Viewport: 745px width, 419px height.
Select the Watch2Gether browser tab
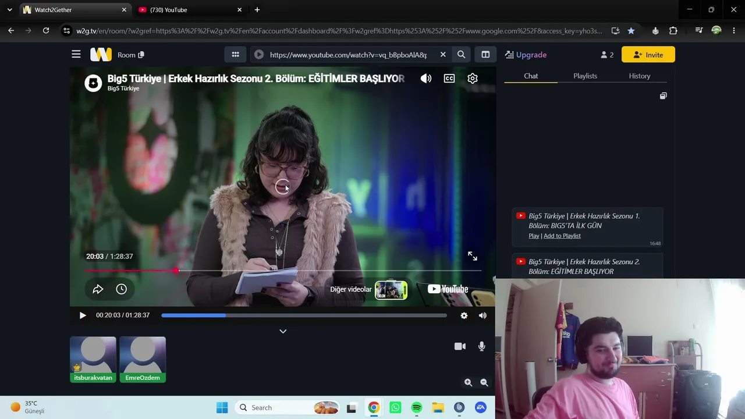click(x=74, y=10)
